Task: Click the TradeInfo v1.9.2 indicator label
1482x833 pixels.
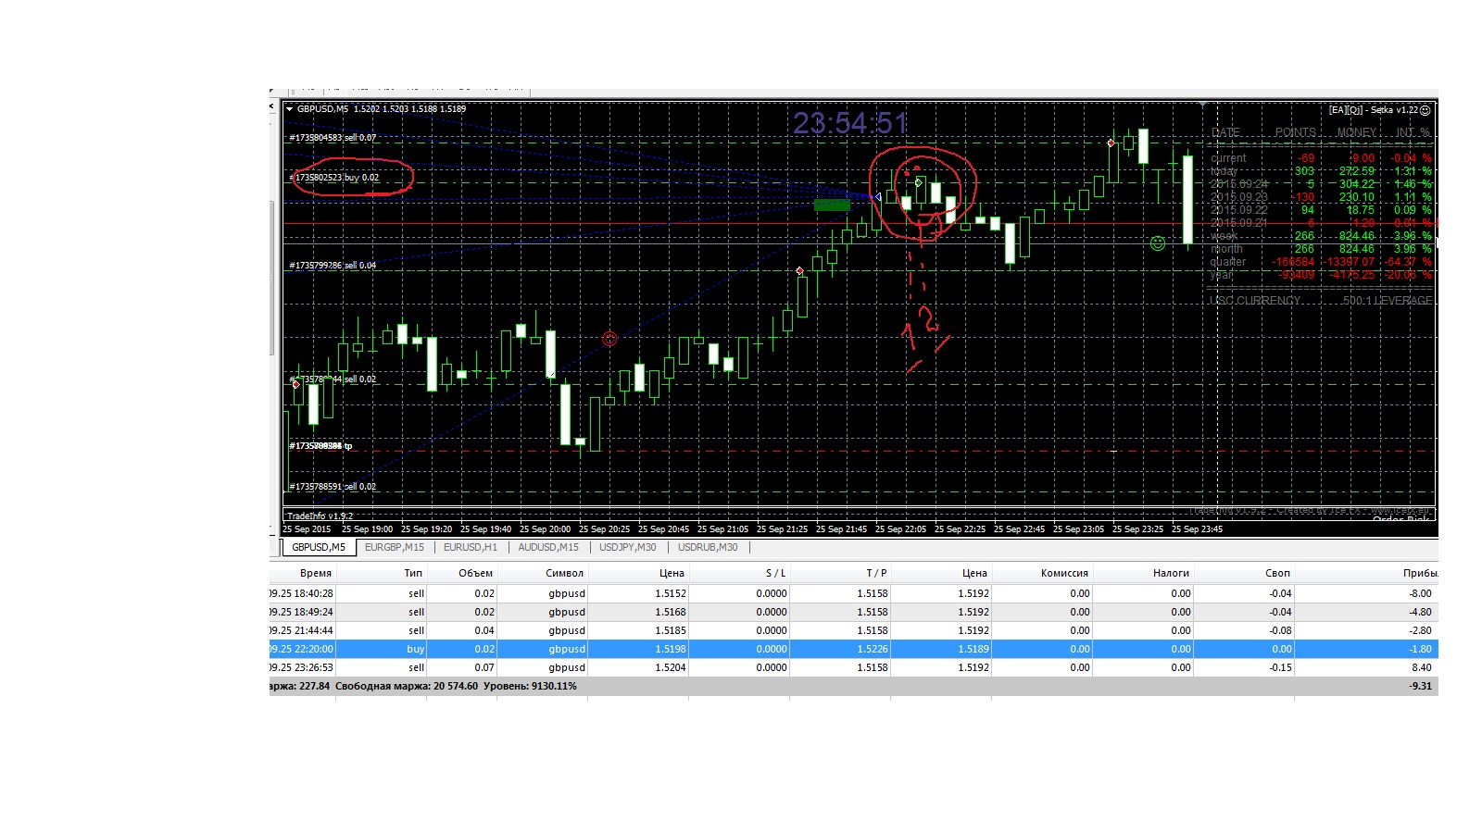Action: [320, 516]
